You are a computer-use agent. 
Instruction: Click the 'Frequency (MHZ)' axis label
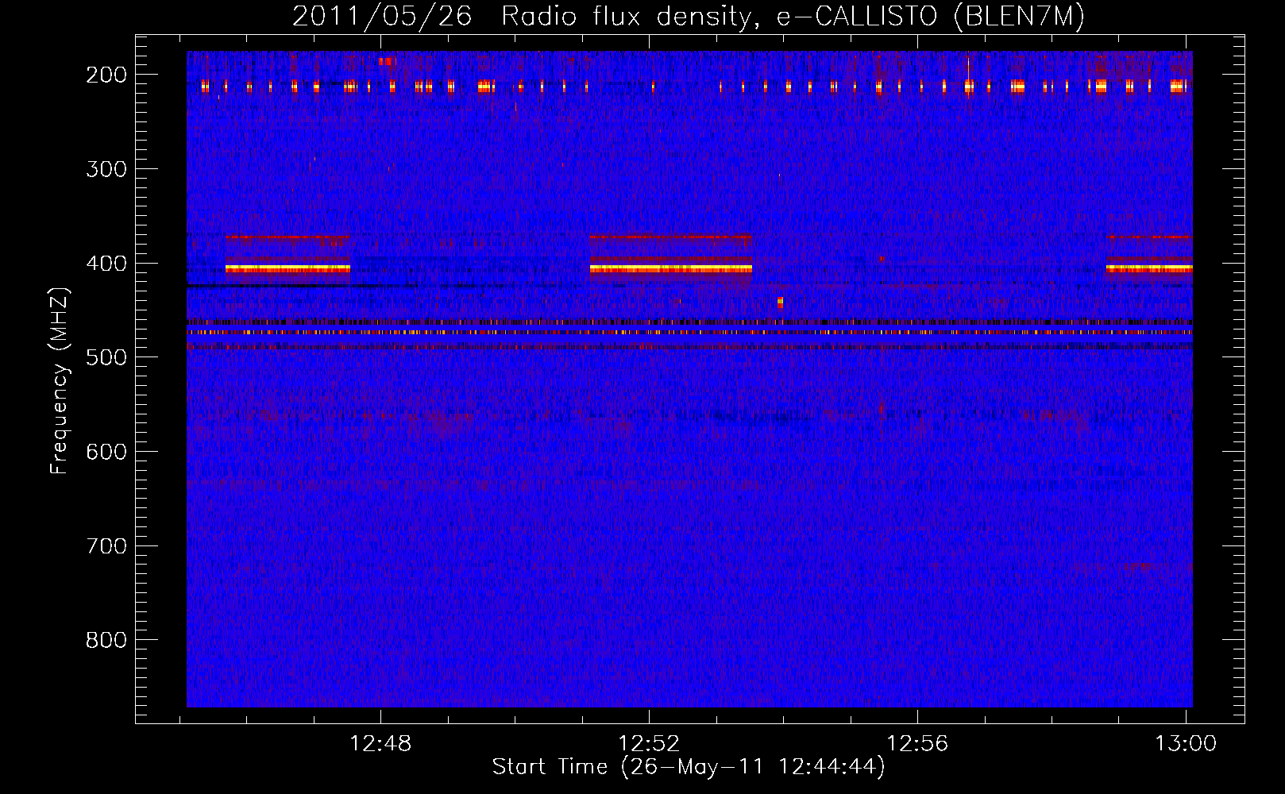pyautogui.click(x=60, y=380)
